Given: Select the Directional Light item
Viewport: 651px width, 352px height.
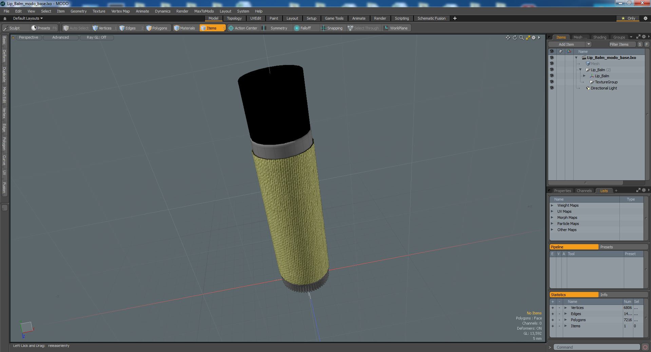Looking at the screenshot, I should pyautogui.click(x=604, y=88).
